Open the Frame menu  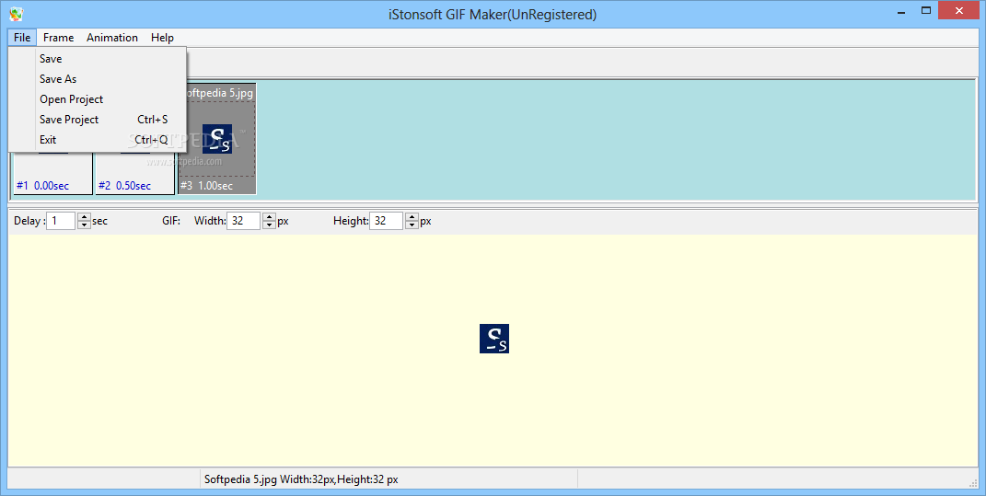[59, 38]
